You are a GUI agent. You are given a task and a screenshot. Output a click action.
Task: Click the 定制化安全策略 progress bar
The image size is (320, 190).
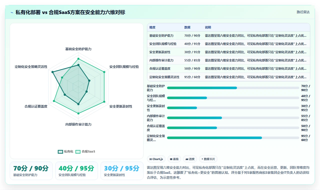[233, 138]
